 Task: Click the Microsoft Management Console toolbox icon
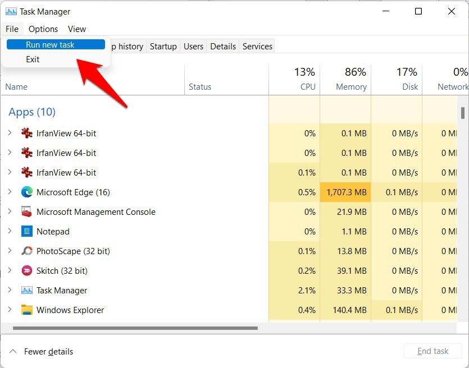tap(26, 212)
